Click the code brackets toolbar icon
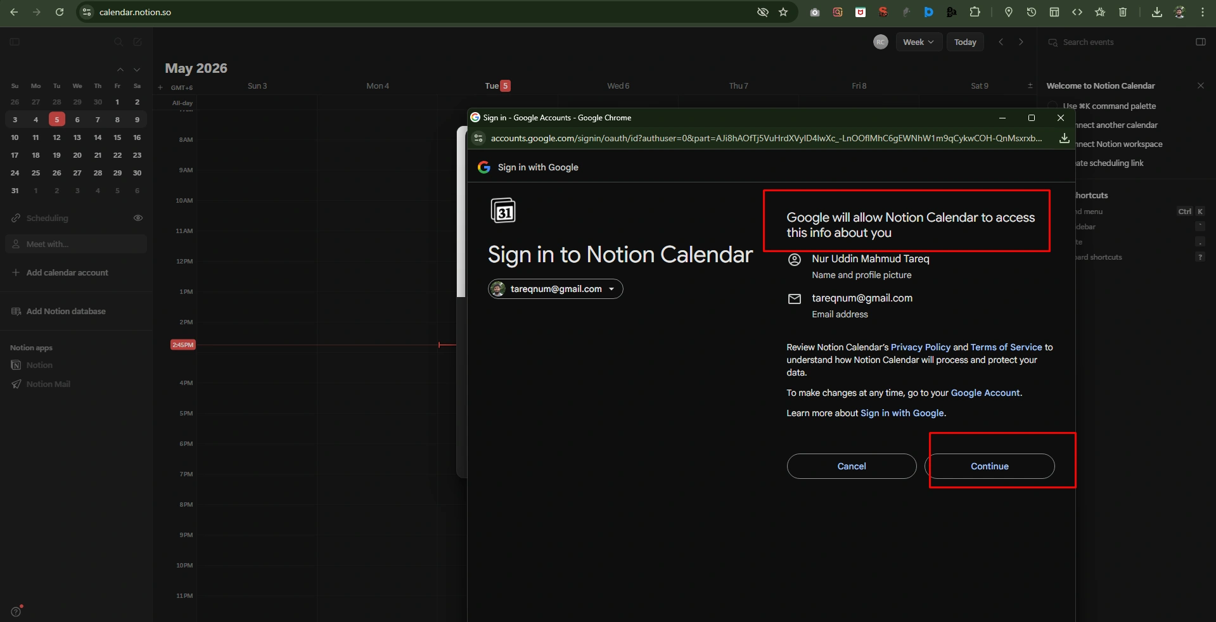Viewport: 1216px width, 622px height. [1077, 12]
